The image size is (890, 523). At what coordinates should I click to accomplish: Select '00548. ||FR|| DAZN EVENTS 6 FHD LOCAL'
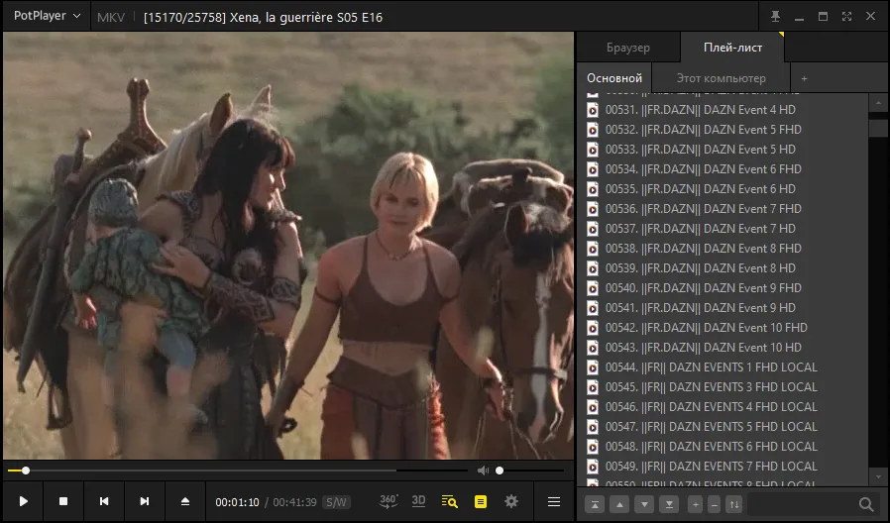(723, 447)
